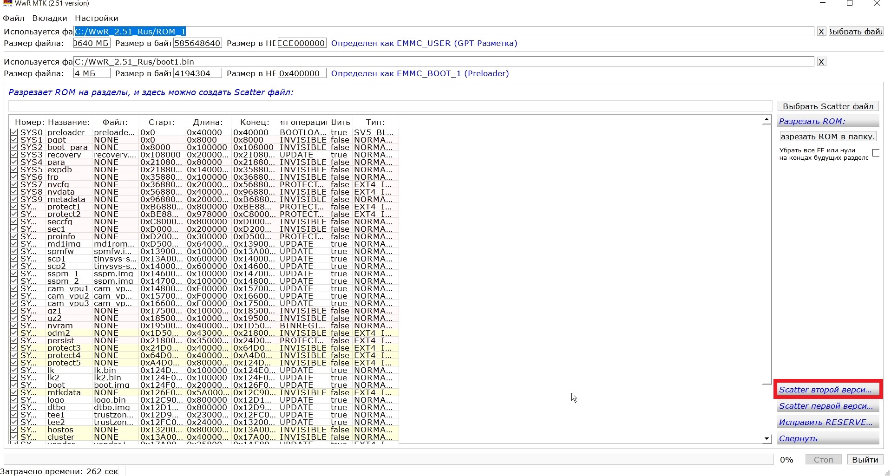Clear the boot1.bin file path with X
This screenshot has width=891, height=476.
click(821, 62)
